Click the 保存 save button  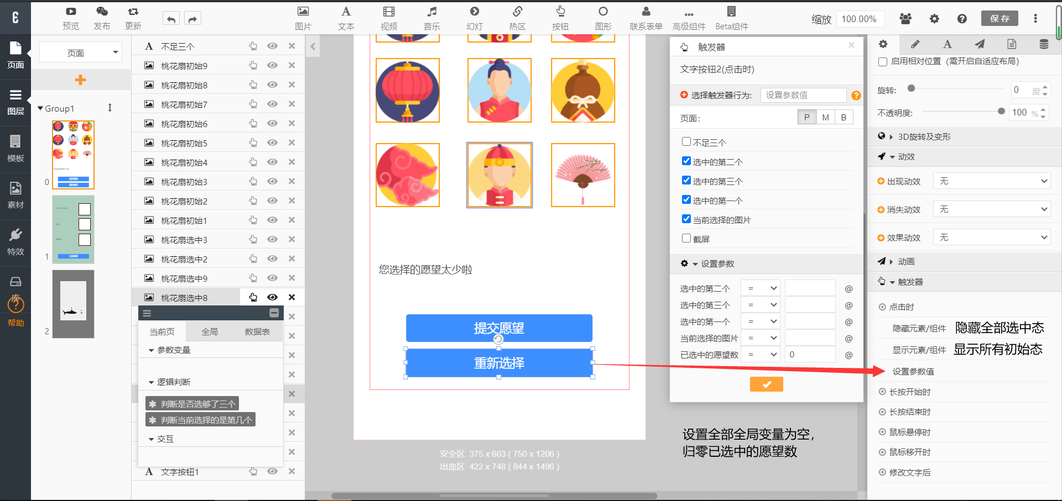pyautogui.click(x=999, y=19)
